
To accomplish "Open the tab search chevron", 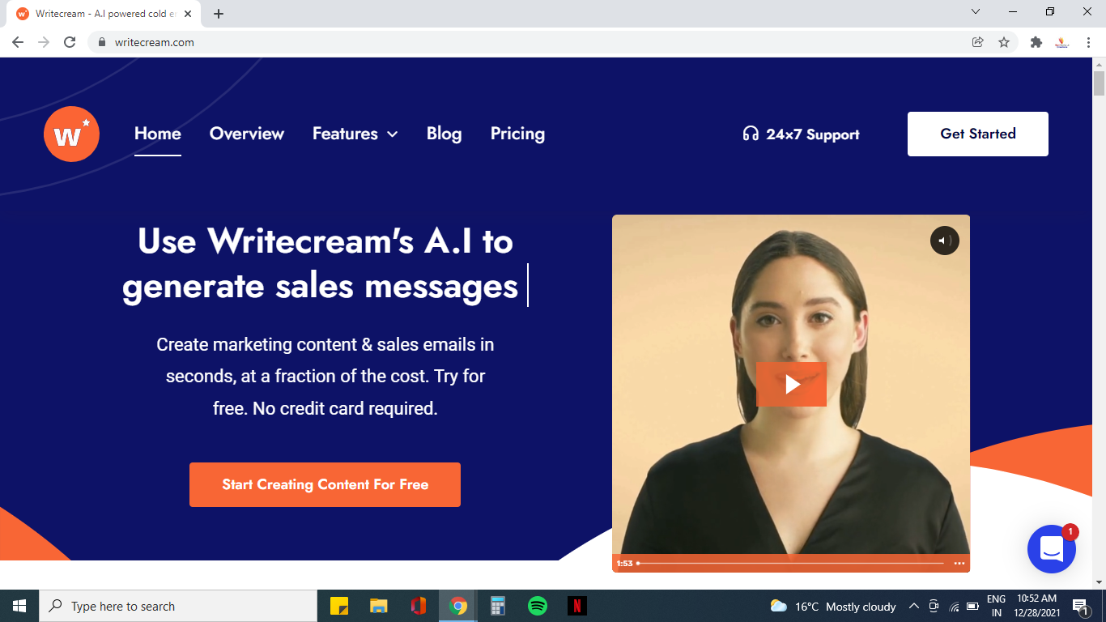I will click(976, 12).
